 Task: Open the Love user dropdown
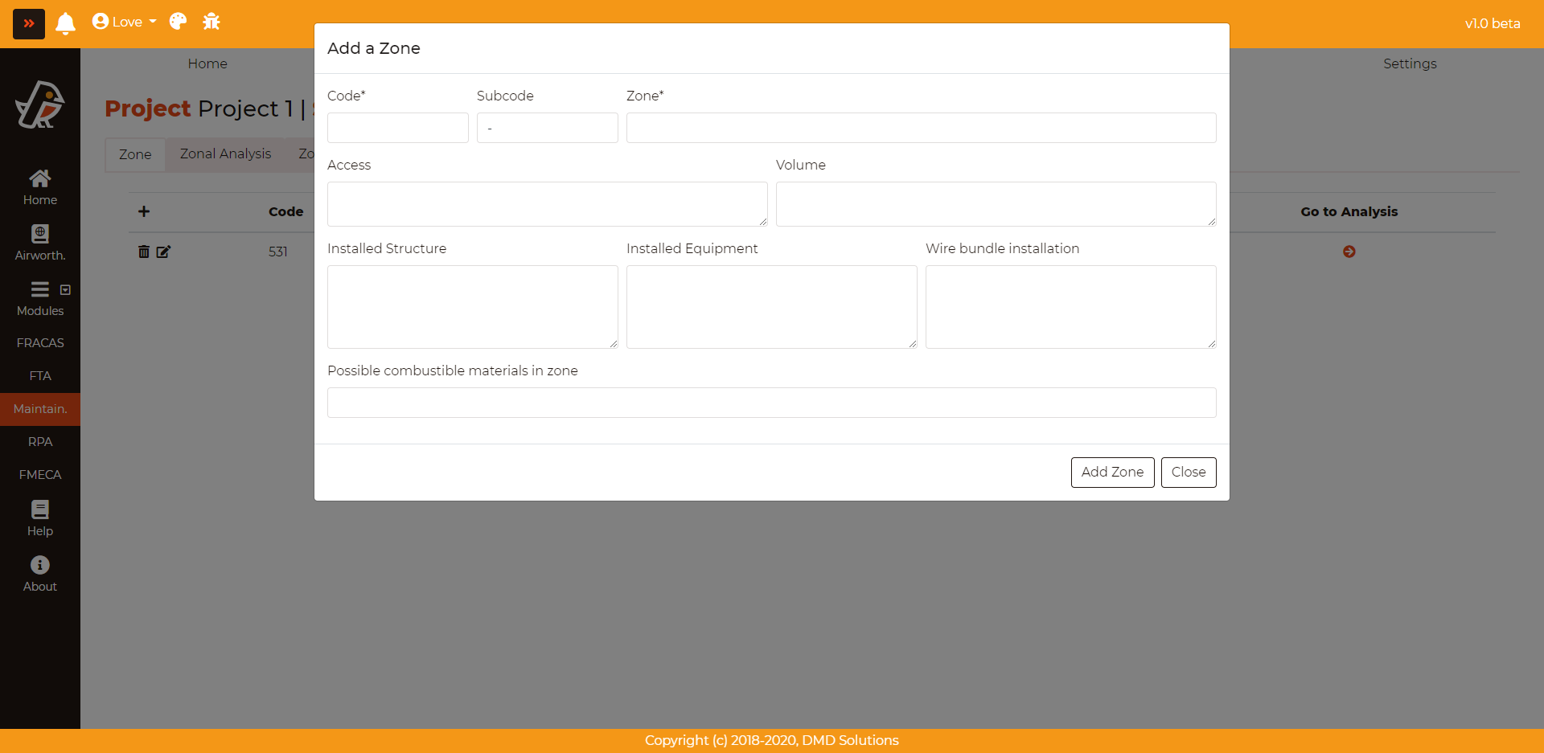tap(125, 22)
